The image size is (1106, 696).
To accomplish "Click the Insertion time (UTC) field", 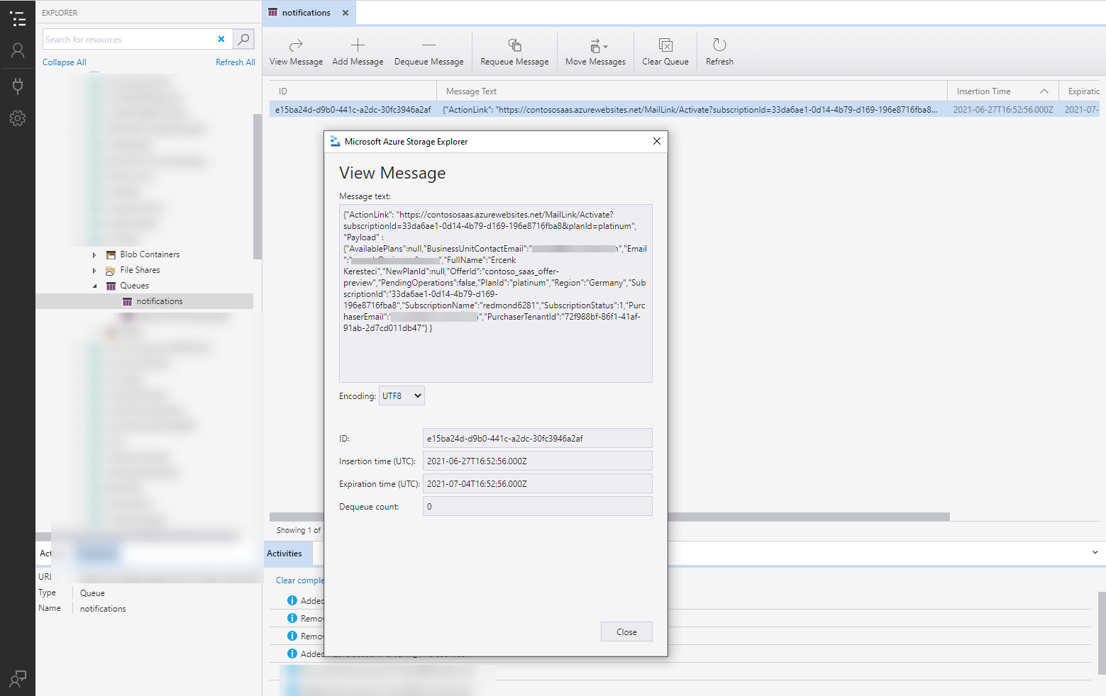I will (x=537, y=461).
